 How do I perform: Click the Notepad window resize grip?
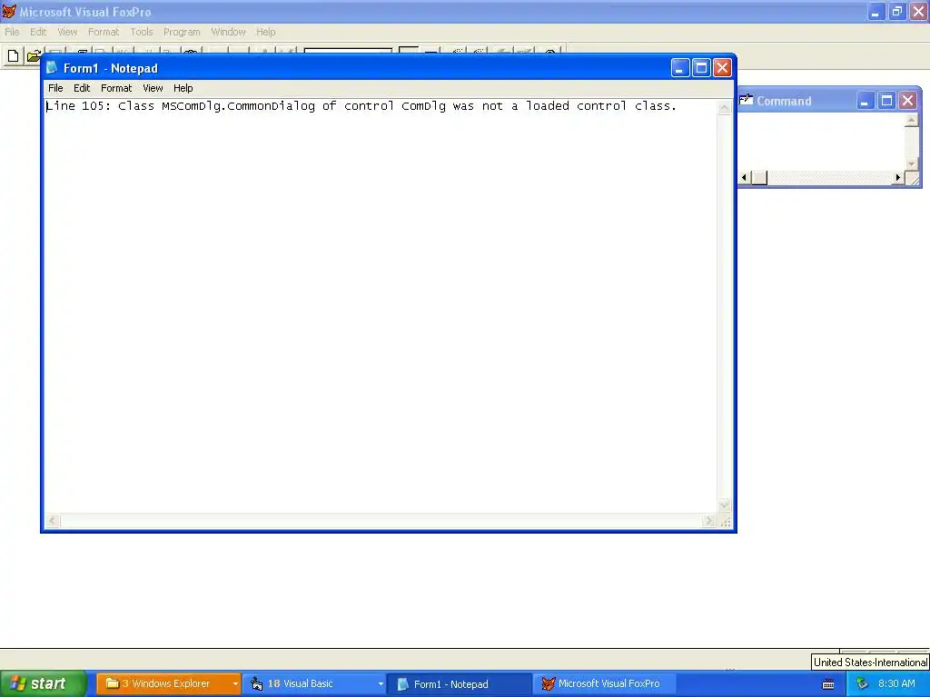[x=725, y=522]
